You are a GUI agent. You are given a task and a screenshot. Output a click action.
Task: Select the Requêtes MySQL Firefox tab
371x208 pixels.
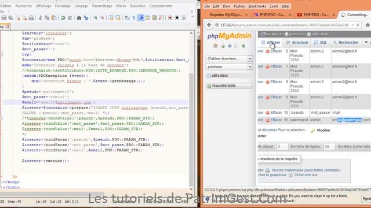226,14
